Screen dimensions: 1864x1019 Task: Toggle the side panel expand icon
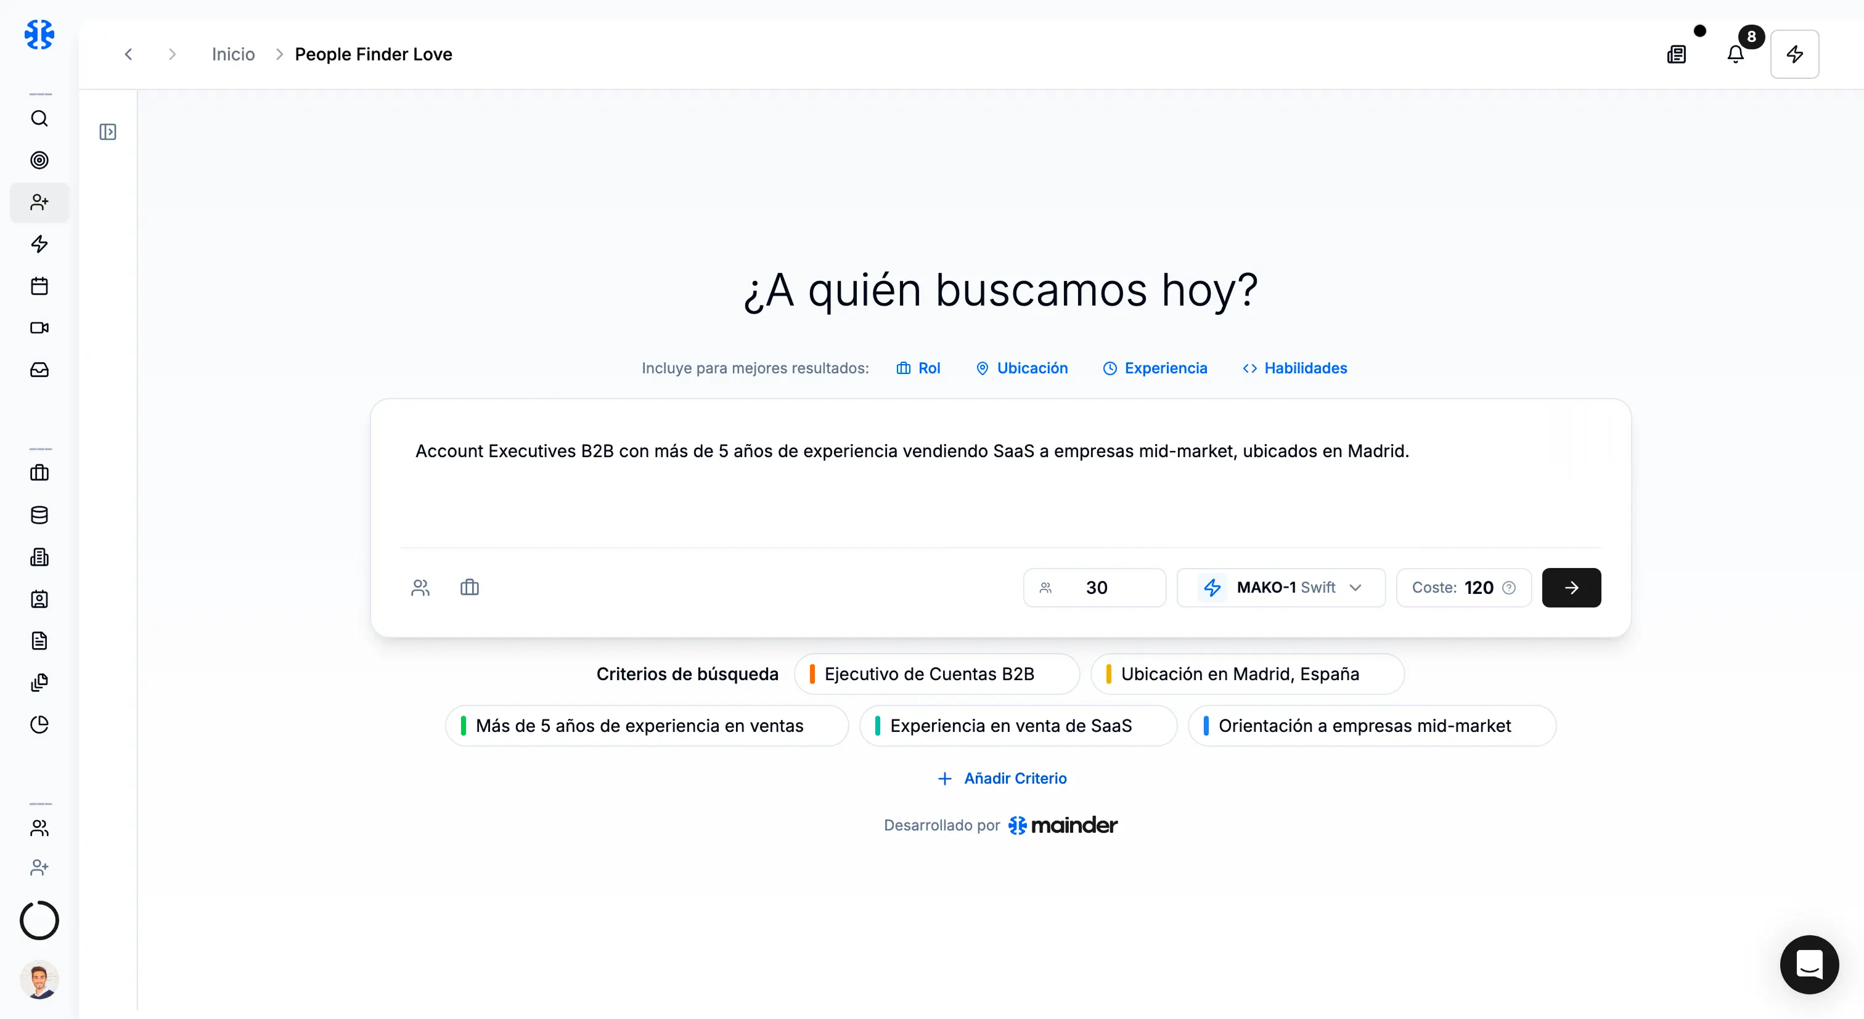(108, 132)
